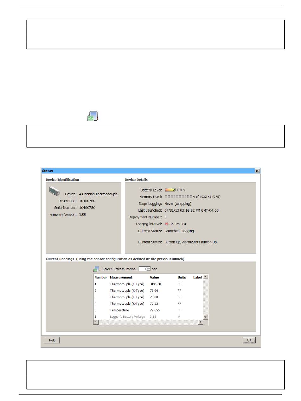Click the readings table scroll down arrow
The image size is (301, 401).
(205, 317)
